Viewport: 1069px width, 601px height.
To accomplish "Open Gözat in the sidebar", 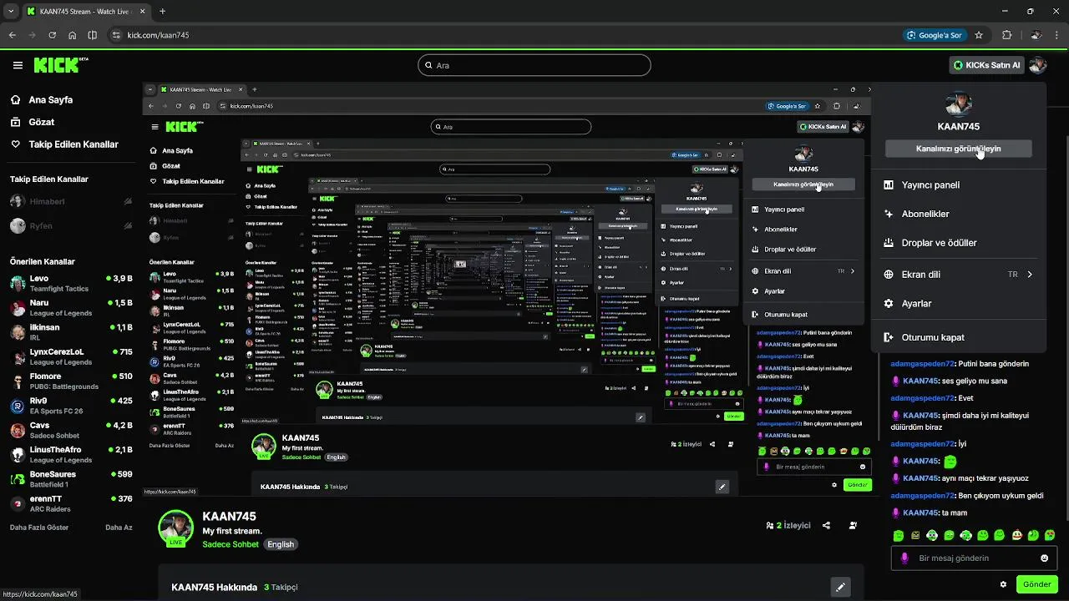I will point(42,122).
